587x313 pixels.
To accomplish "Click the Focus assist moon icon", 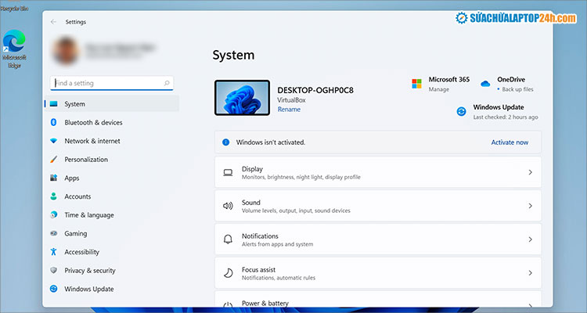I will [228, 273].
